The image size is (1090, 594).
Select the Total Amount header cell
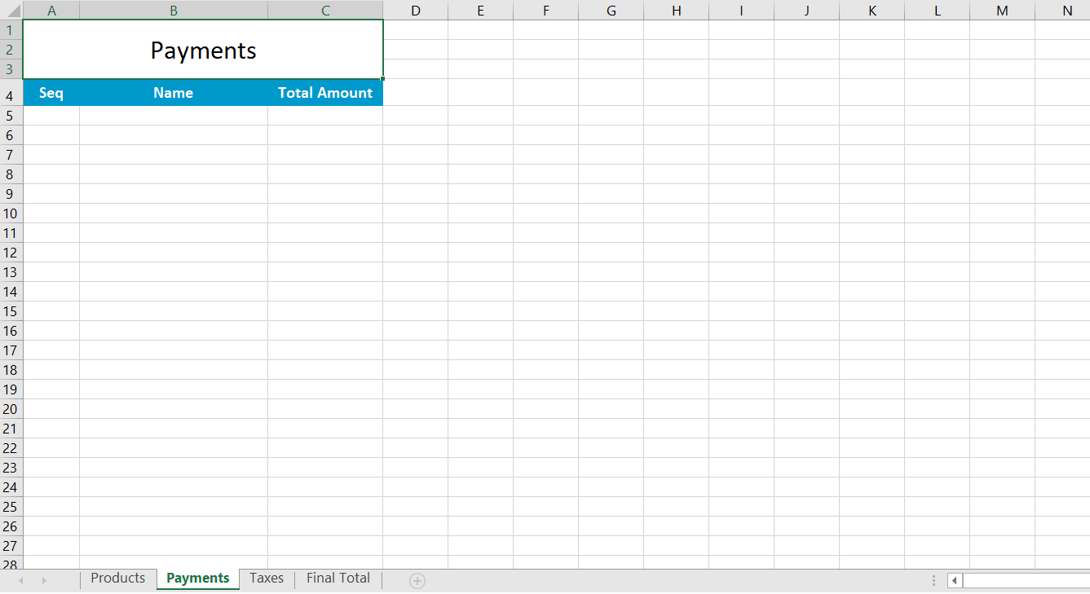tap(325, 93)
